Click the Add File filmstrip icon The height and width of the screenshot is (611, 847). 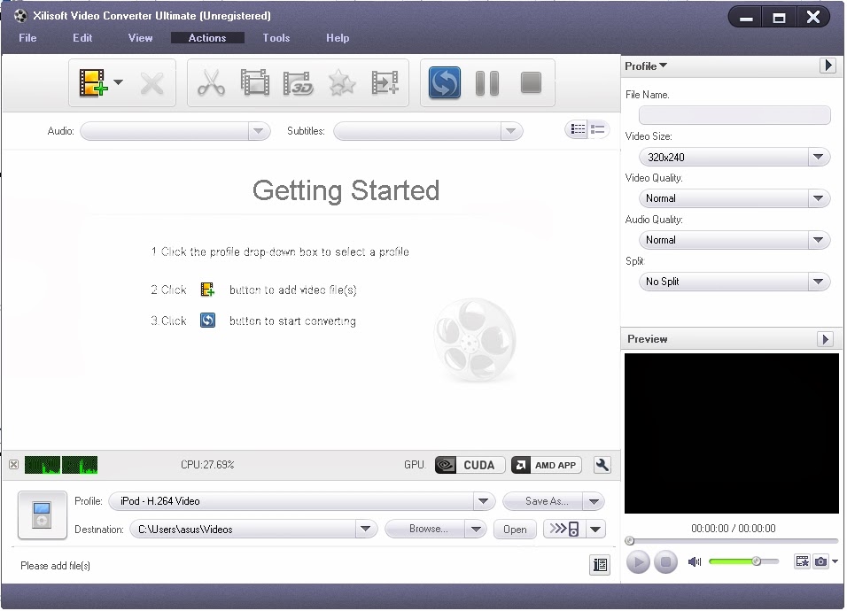click(x=92, y=82)
